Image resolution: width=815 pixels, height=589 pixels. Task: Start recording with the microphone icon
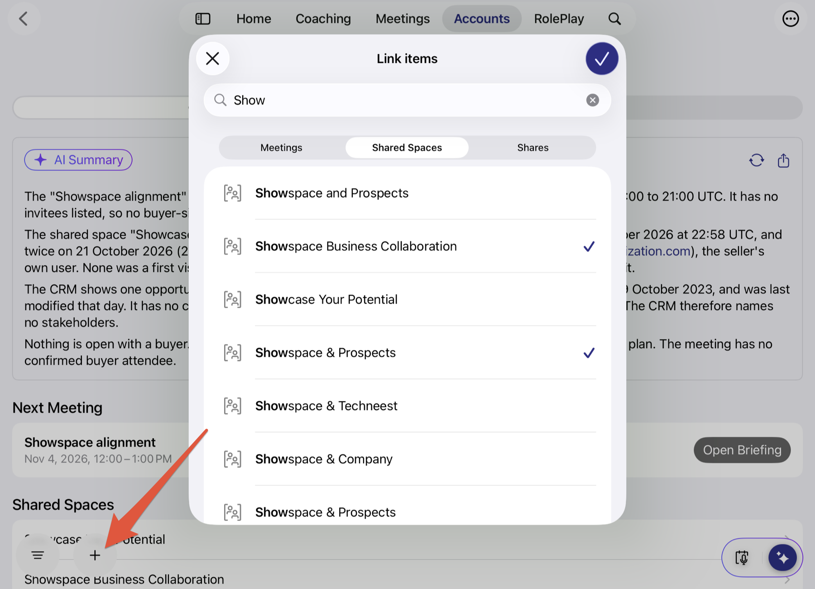(x=742, y=557)
